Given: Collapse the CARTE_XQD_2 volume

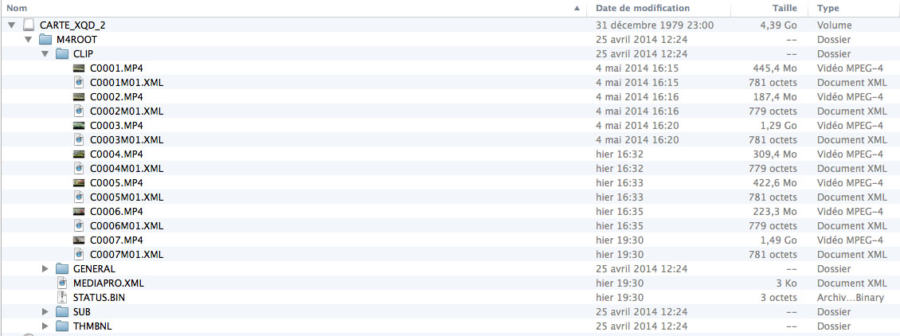Looking at the screenshot, I should coord(11,25).
